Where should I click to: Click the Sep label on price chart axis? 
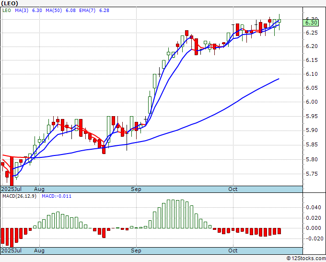coord(136,189)
